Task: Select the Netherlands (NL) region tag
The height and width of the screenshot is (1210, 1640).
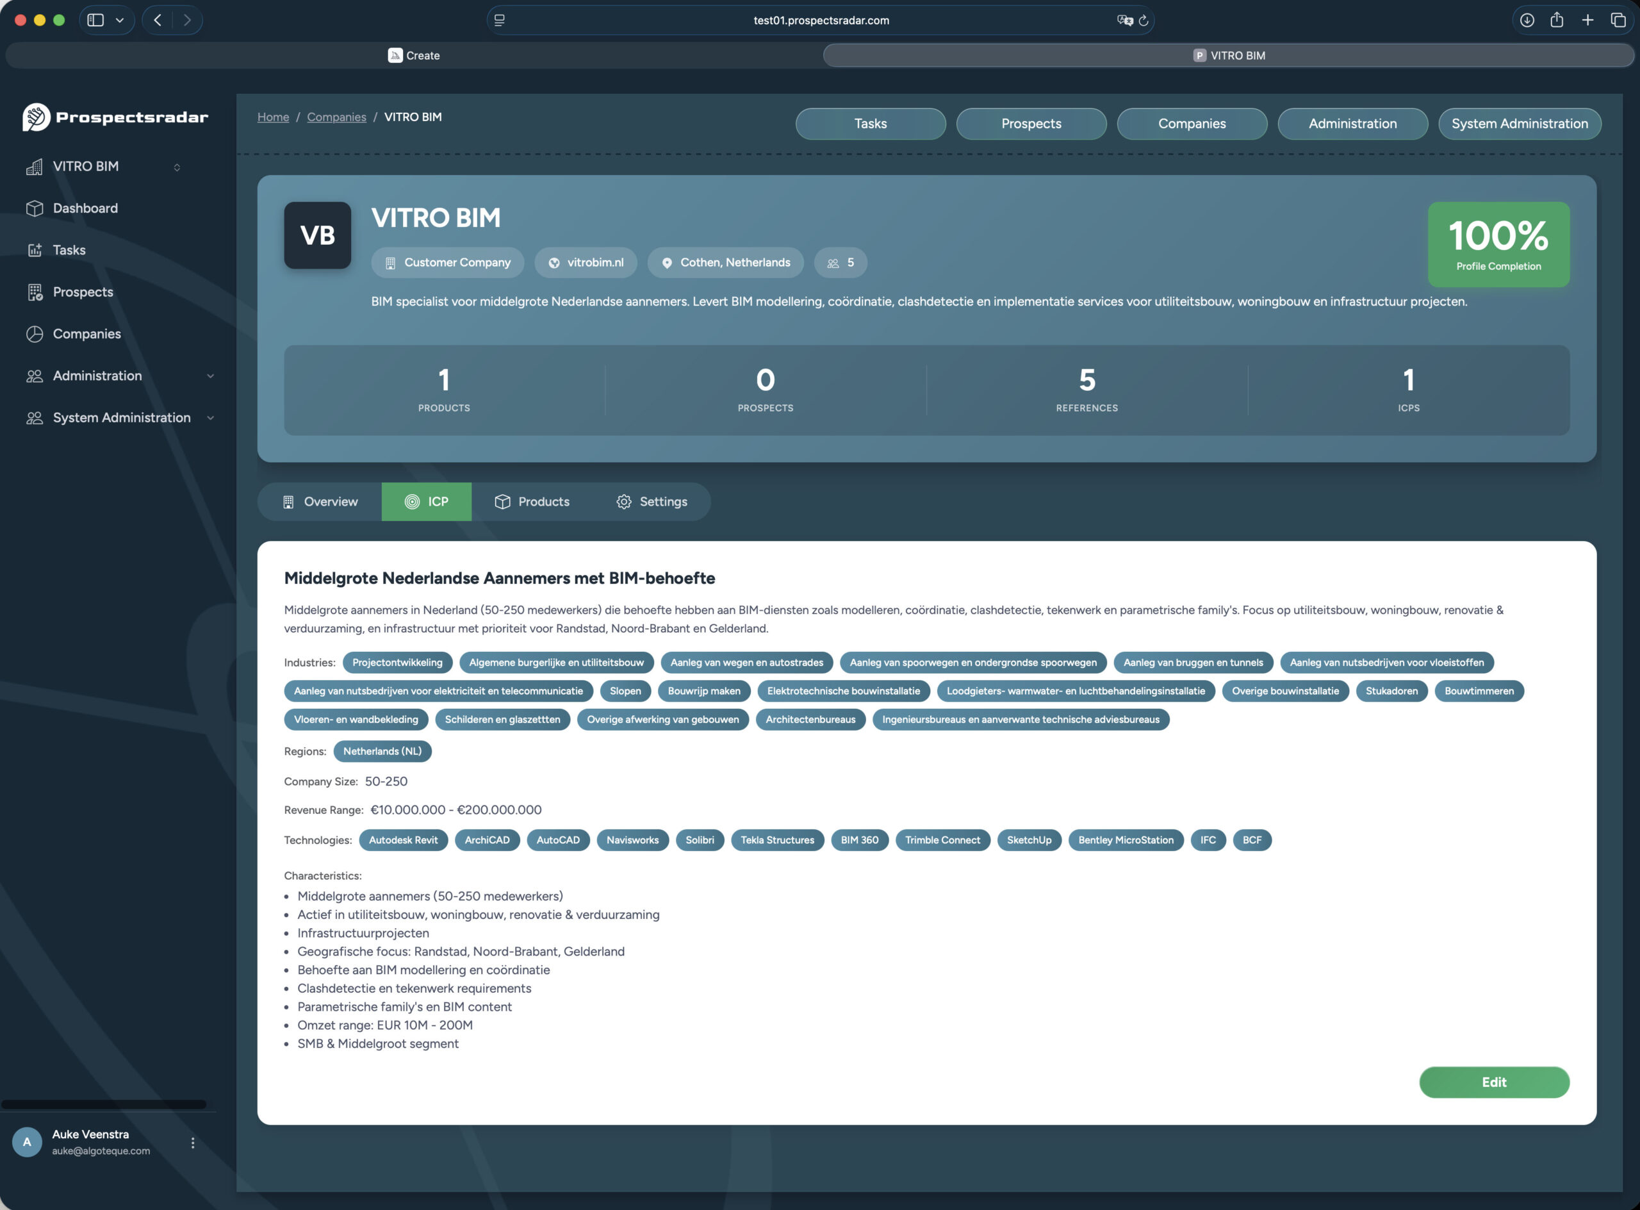Action: point(382,750)
